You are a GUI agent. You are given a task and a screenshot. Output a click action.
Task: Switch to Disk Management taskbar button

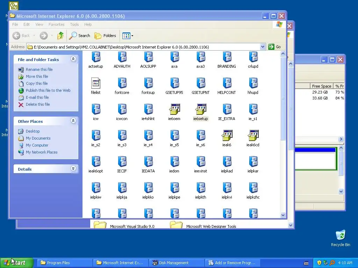177,263
